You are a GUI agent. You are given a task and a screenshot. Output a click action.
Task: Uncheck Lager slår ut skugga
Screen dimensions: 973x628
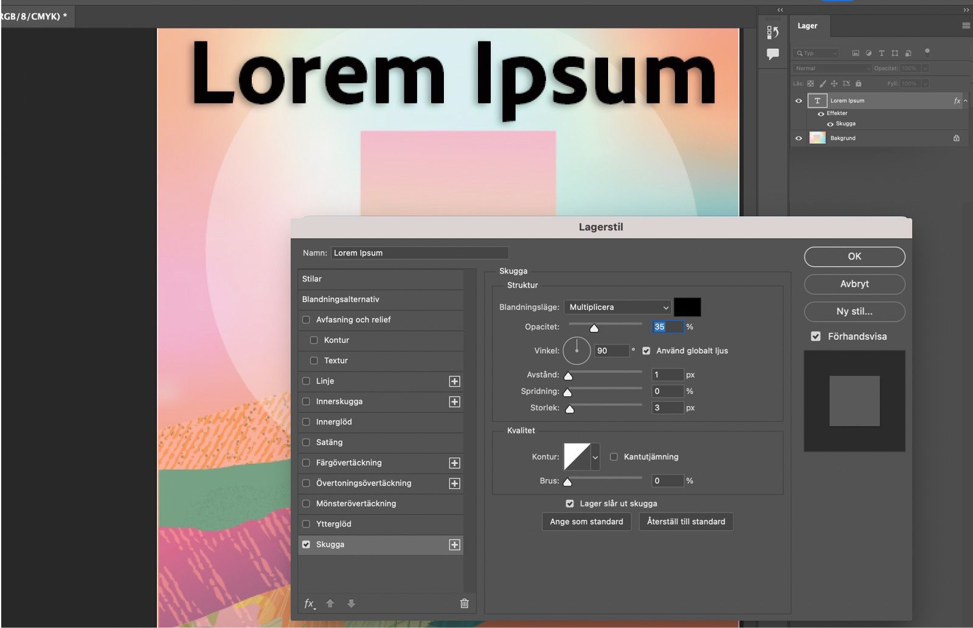[569, 503]
